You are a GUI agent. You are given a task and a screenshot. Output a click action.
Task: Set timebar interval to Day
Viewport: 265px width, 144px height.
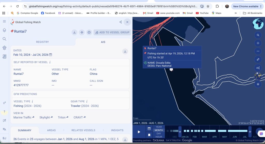[159, 133]
